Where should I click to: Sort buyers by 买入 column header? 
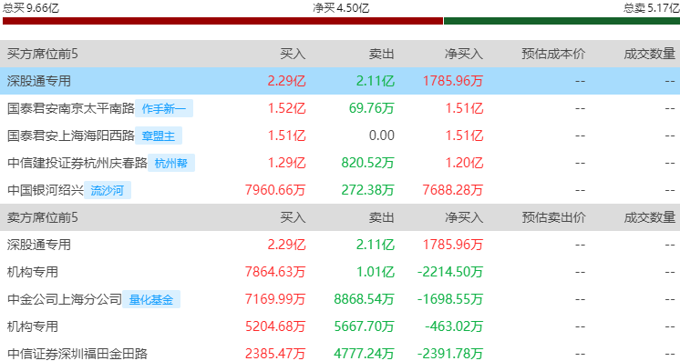click(293, 54)
